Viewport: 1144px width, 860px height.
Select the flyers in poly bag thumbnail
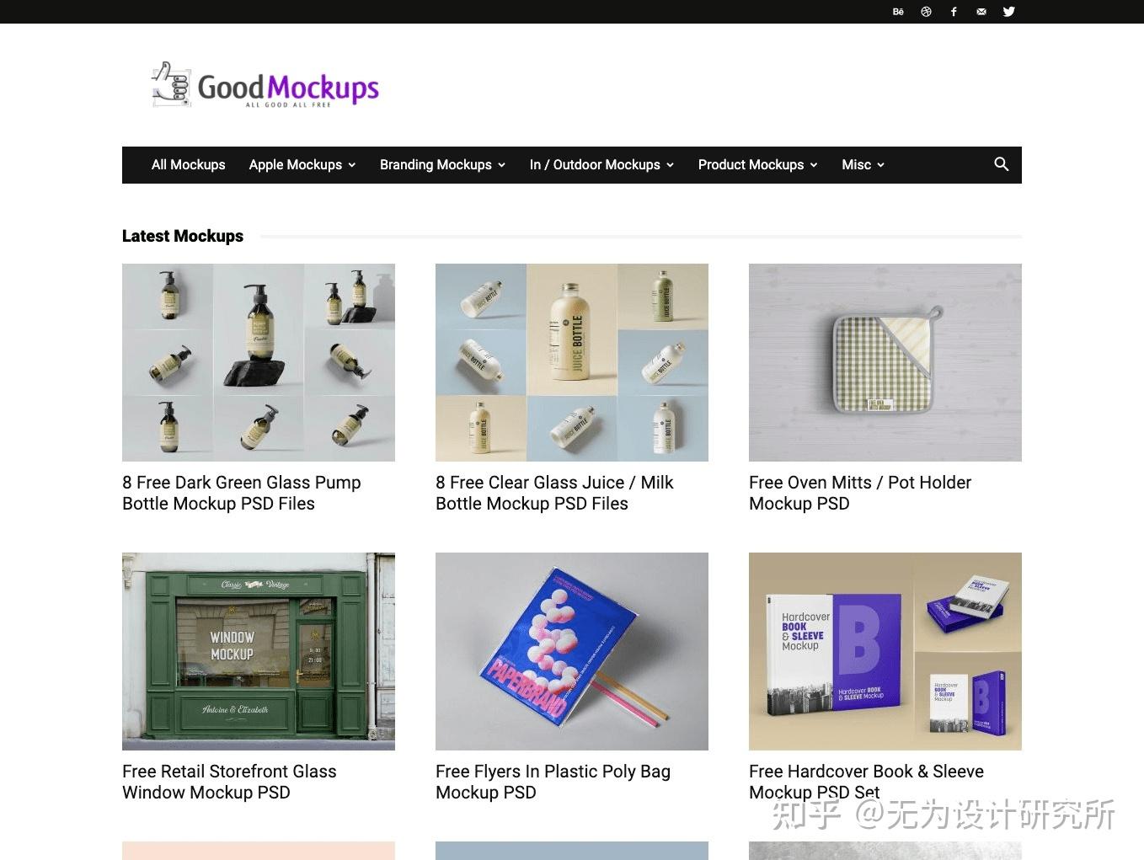click(x=572, y=651)
